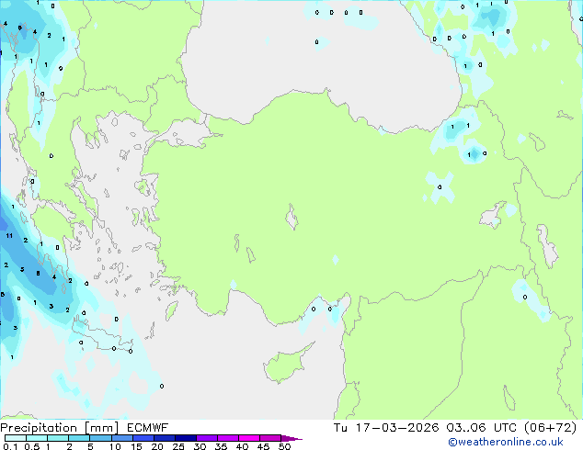Screen dimensions: 583x450
Task: Click the 25–30 mm dark navy legend box
Action: [x=185, y=438]
